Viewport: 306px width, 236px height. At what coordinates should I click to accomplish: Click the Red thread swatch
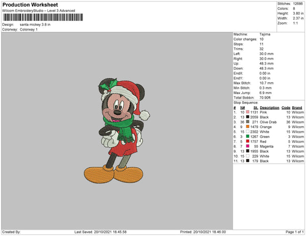248,141
